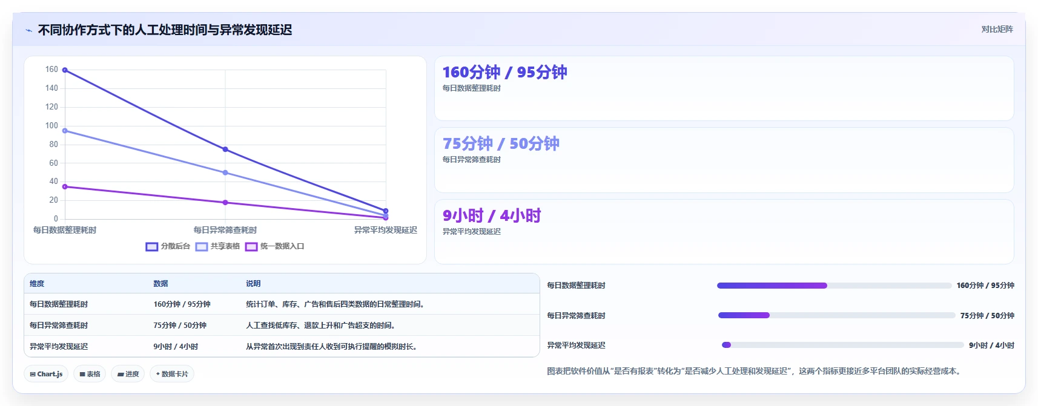
Task: Click the card title 不同协作方式下的人工处理时间与异常发现延迟
Action: click(165, 30)
